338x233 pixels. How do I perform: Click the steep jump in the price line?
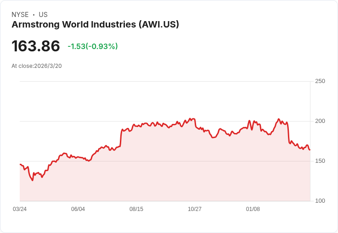coord(121,138)
